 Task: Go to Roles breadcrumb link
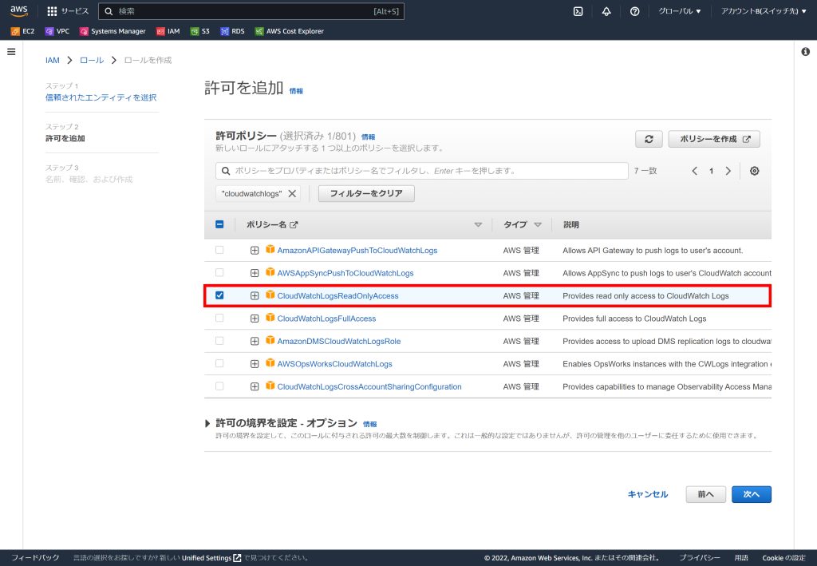[92, 61]
